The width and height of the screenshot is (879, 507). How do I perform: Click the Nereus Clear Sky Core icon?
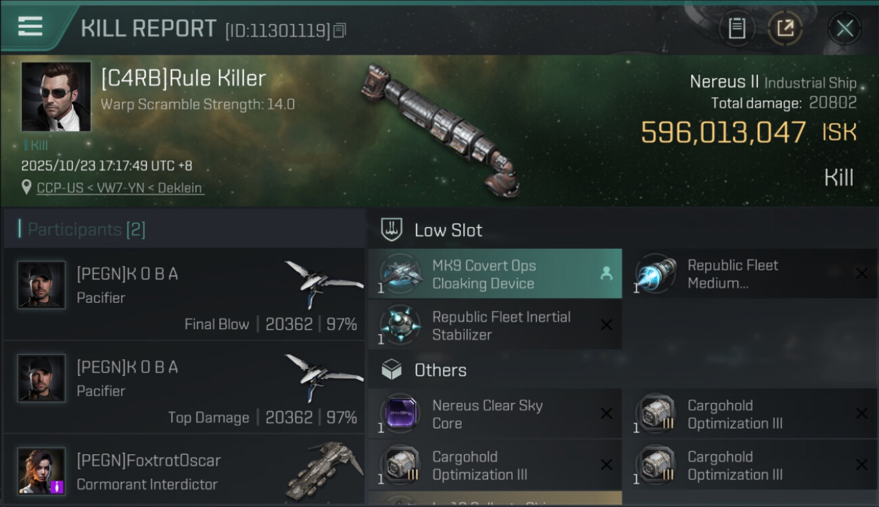click(x=399, y=414)
